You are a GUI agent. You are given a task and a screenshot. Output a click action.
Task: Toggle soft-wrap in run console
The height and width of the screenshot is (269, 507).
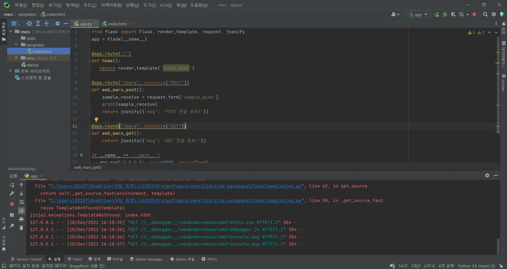21,202
